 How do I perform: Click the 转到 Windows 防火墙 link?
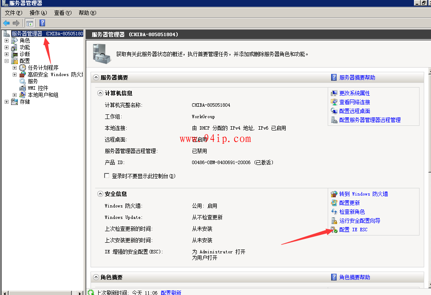point(363,194)
